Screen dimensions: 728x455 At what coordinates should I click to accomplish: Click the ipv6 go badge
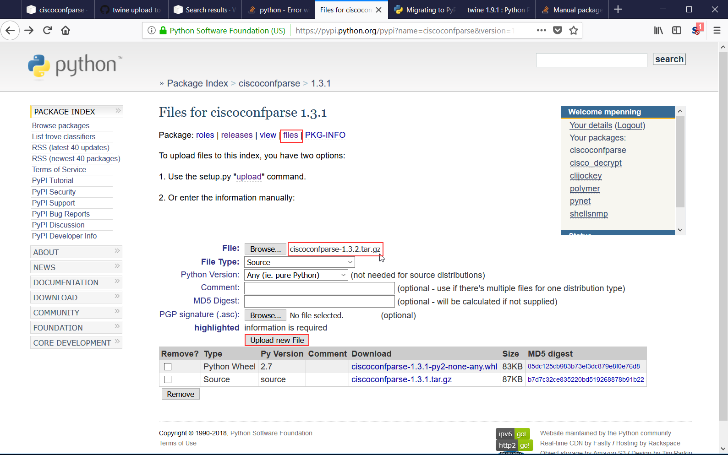(513, 434)
